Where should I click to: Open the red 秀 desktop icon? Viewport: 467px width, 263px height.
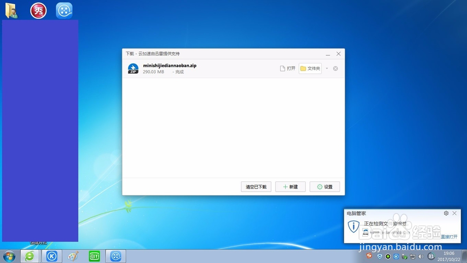tap(38, 11)
